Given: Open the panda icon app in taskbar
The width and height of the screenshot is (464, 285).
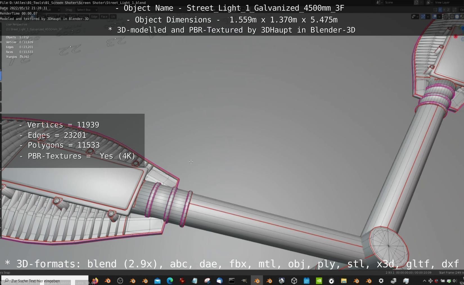Looking at the screenshot, I should click(281, 281).
